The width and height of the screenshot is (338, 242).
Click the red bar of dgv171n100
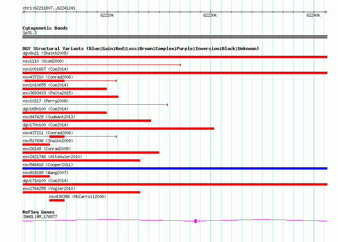pyautogui.click(x=175, y=184)
